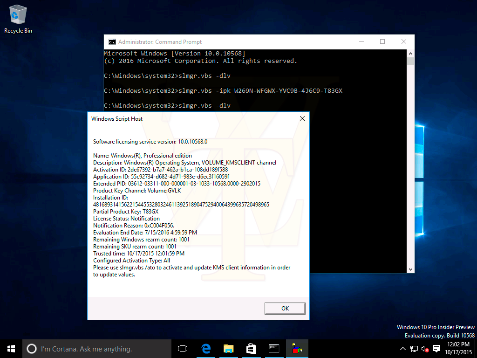Image resolution: width=477 pixels, height=358 pixels.
Task: Show hidden system tray icons
Action: [403, 349]
